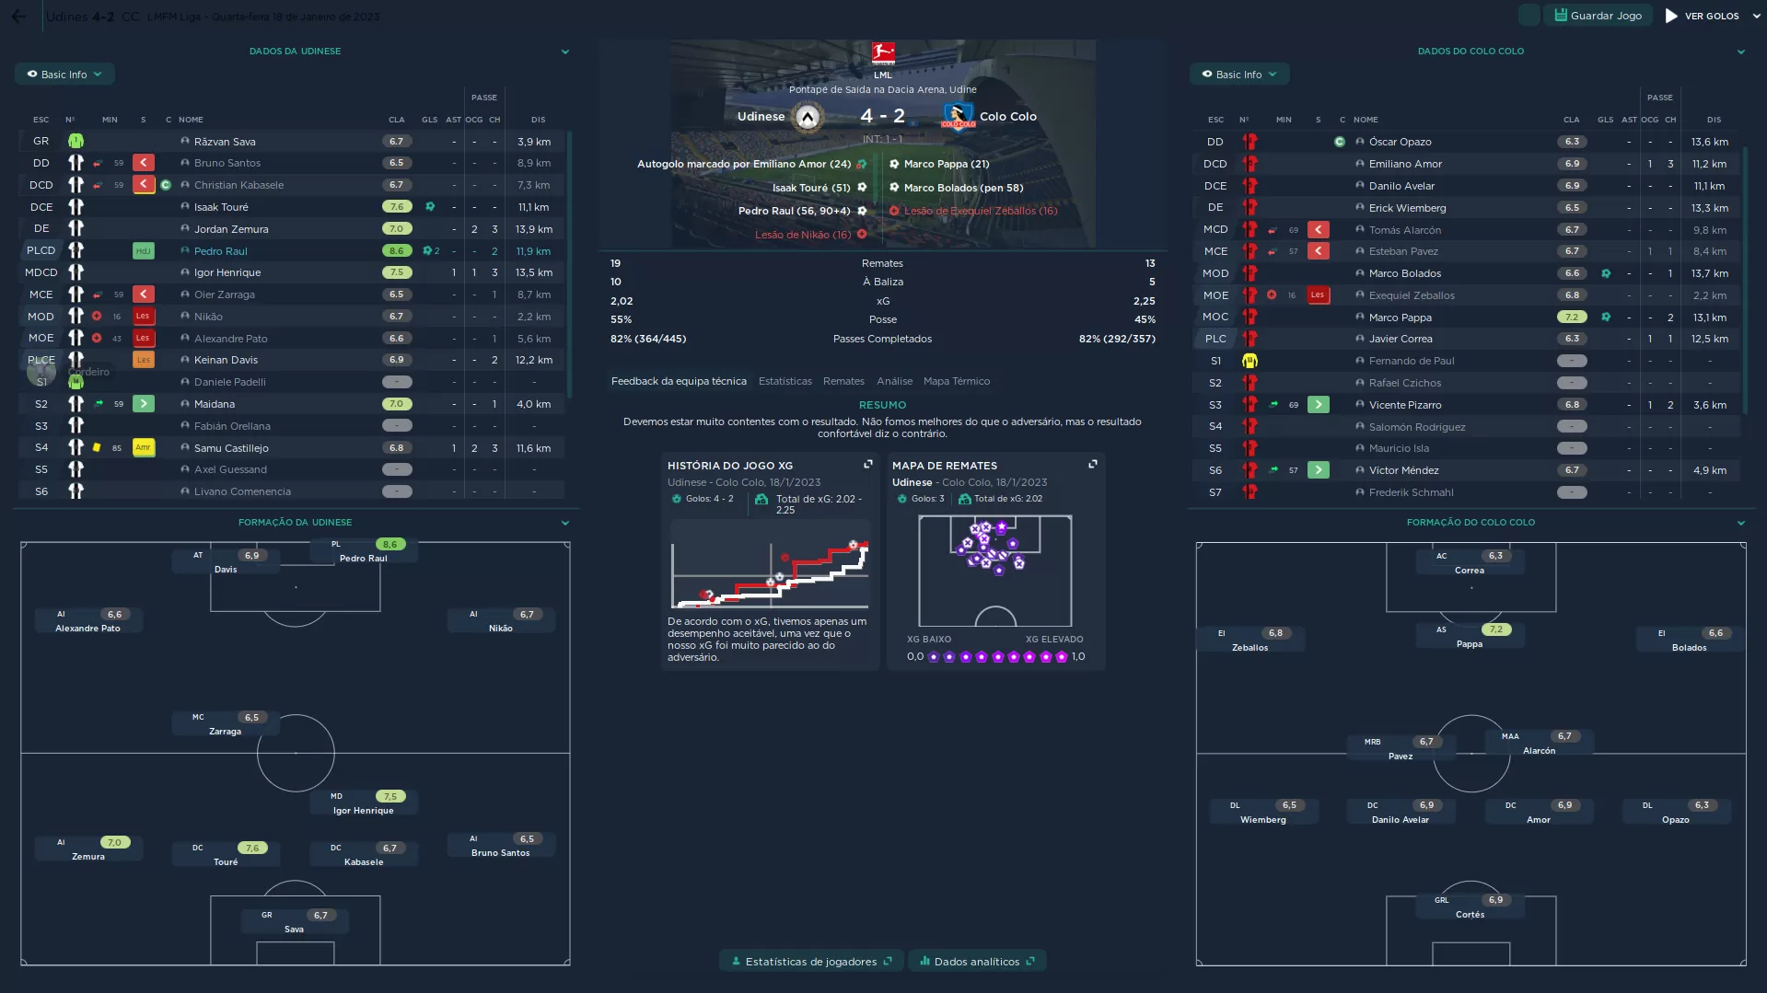Click Maidana's green substituted-on icon
Viewport: 1767px width, 993px height.
pyautogui.click(x=143, y=404)
